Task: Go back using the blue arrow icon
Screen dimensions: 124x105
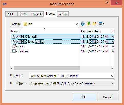Action: pos(83,24)
